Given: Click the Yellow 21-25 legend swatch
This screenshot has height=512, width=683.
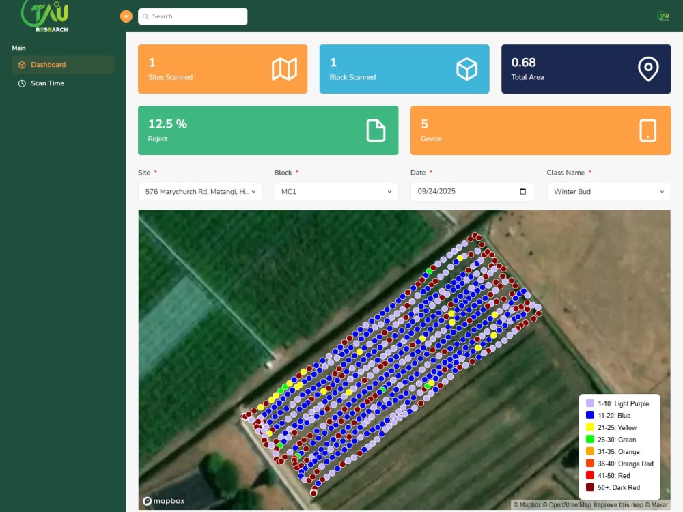Looking at the screenshot, I should (590, 427).
